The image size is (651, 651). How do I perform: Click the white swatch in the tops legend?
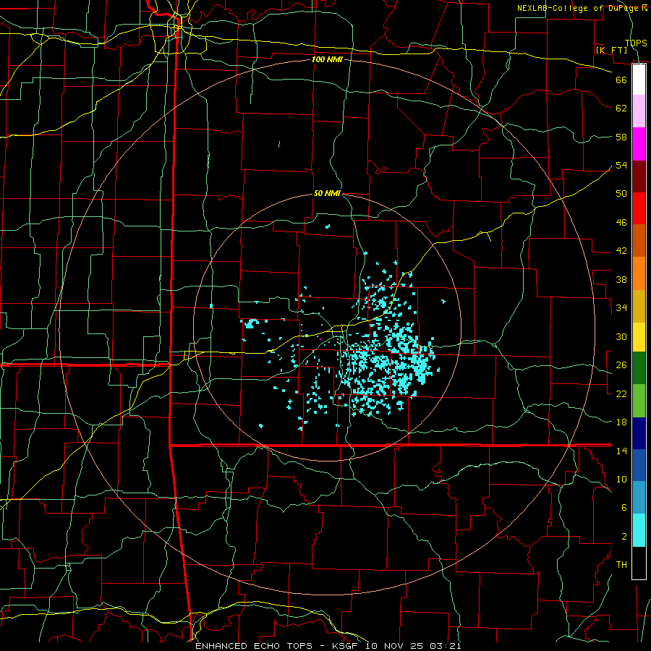[x=639, y=80]
